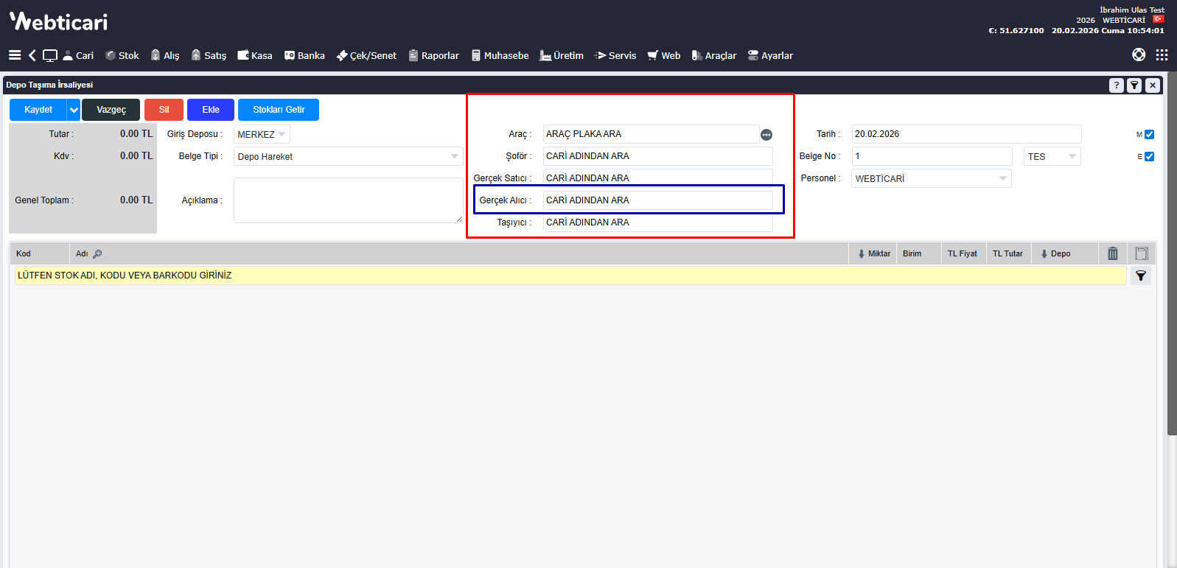1177x568 pixels.
Task: Expand the Kaydet button dropdown arrow
Action: (x=74, y=110)
